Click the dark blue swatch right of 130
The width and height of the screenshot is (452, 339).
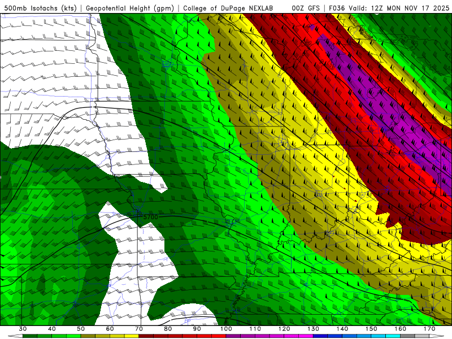[320, 337]
